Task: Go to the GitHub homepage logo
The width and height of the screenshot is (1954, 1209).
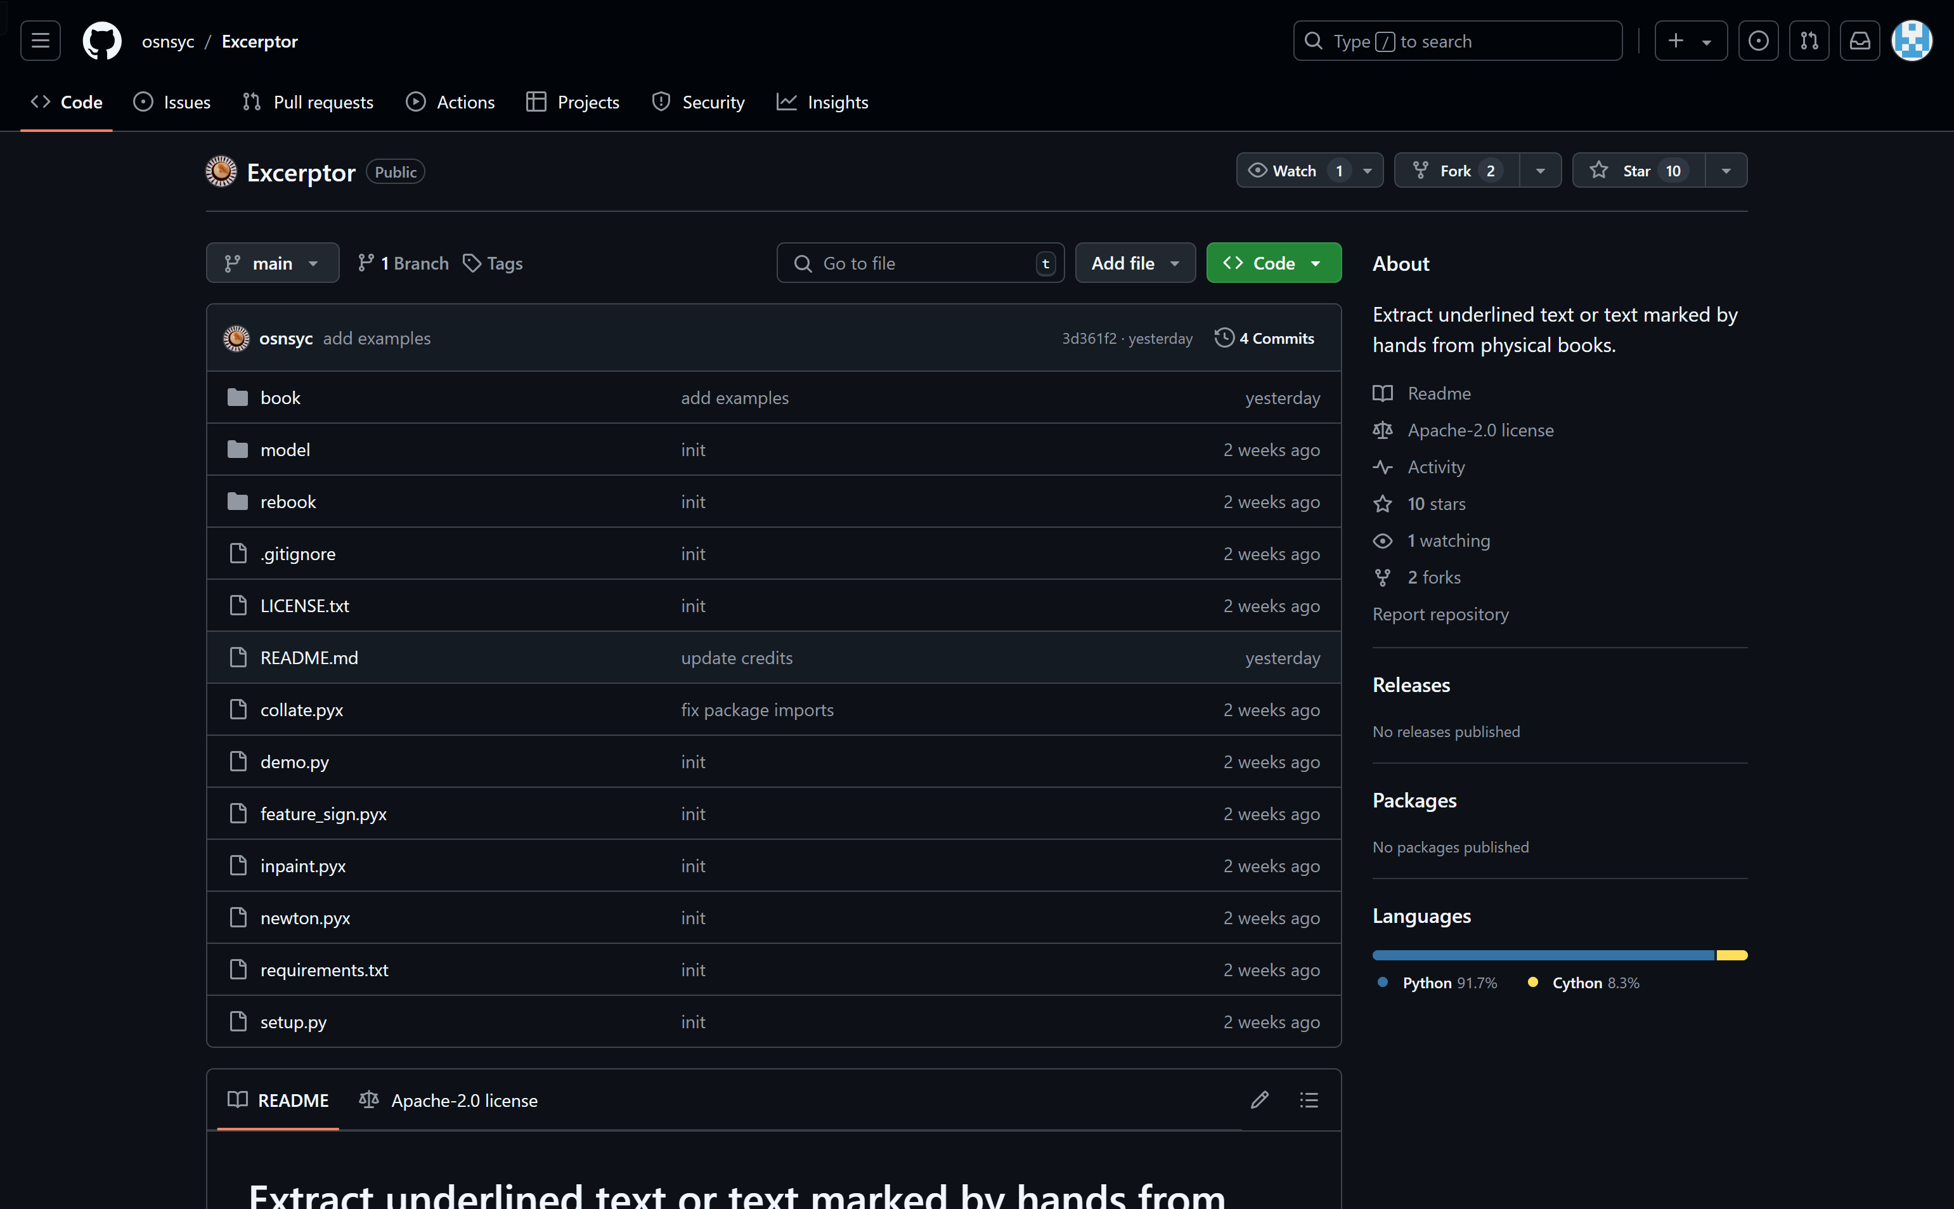Action: point(102,41)
